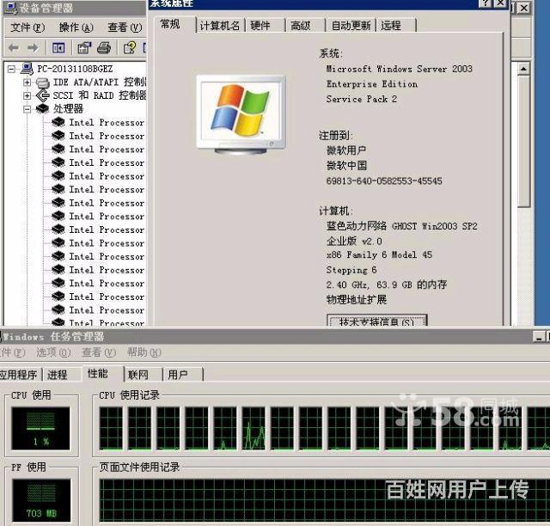The height and width of the screenshot is (526, 550).
Task: Toggle the console tree pane icon
Action: [58, 47]
